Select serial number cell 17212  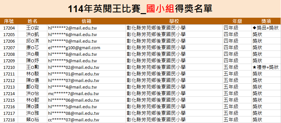click(x=9, y=80)
